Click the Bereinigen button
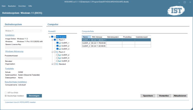This screenshot has width=193, height=110. point(34,96)
